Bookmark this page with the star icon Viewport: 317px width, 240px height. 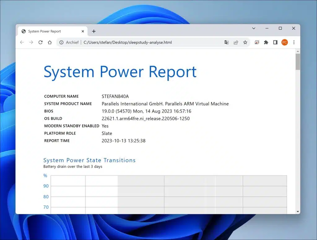point(245,42)
